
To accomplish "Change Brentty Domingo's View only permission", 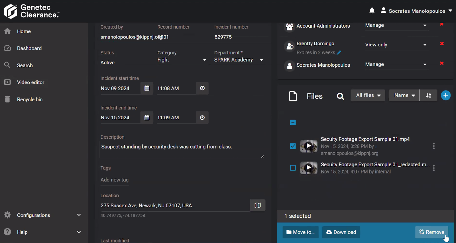I will (x=396, y=45).
